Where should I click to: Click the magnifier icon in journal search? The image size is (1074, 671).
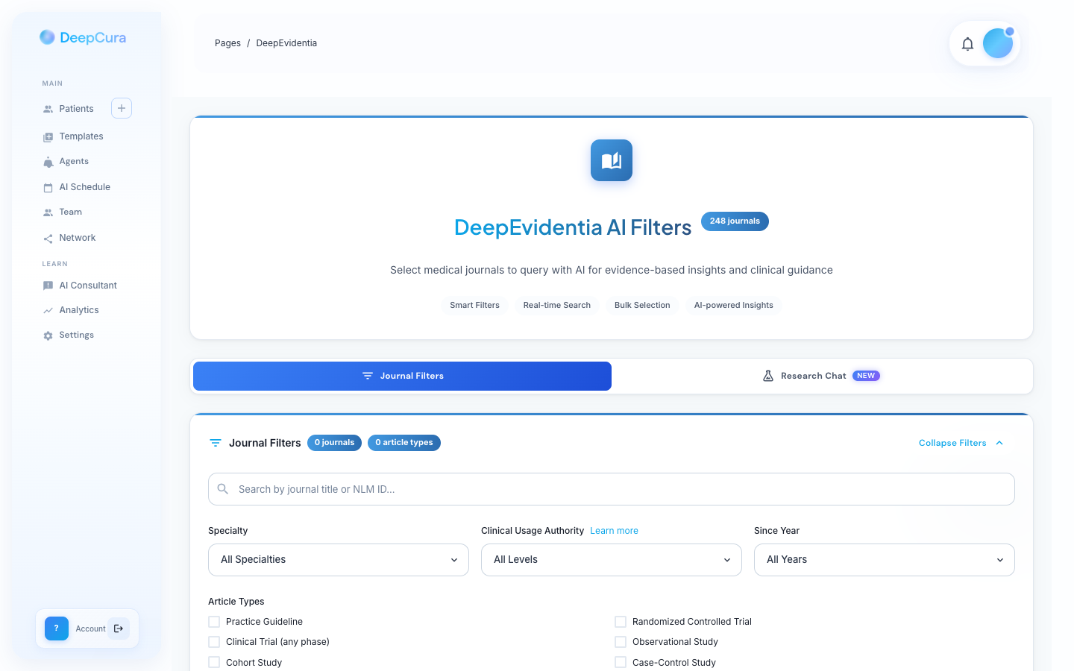click(x=223, y=489)
